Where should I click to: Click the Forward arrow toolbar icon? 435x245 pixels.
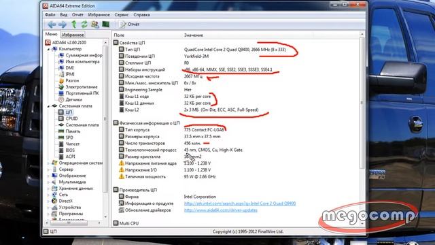click(63, 24)
